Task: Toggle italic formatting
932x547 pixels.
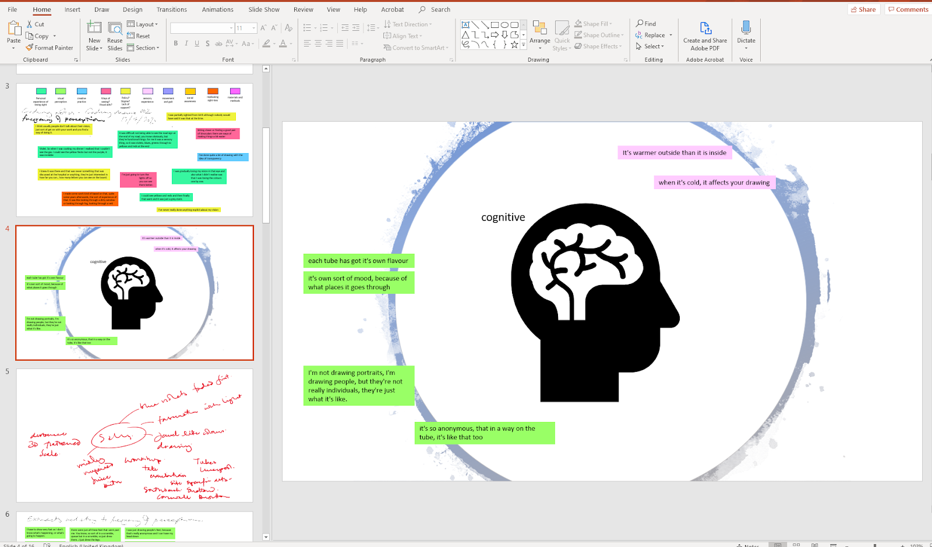Action: (186, 44)
